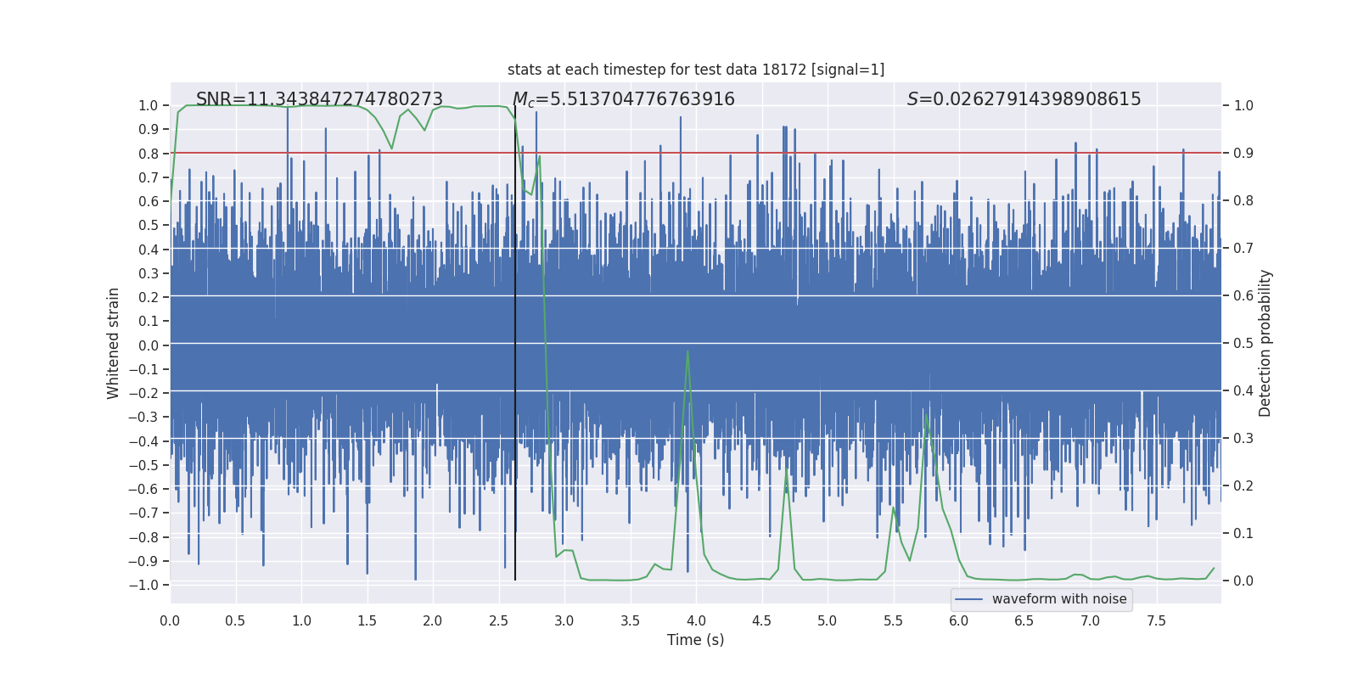Click the 0.2 tick on the Whitened strain axis

(149, 297)
